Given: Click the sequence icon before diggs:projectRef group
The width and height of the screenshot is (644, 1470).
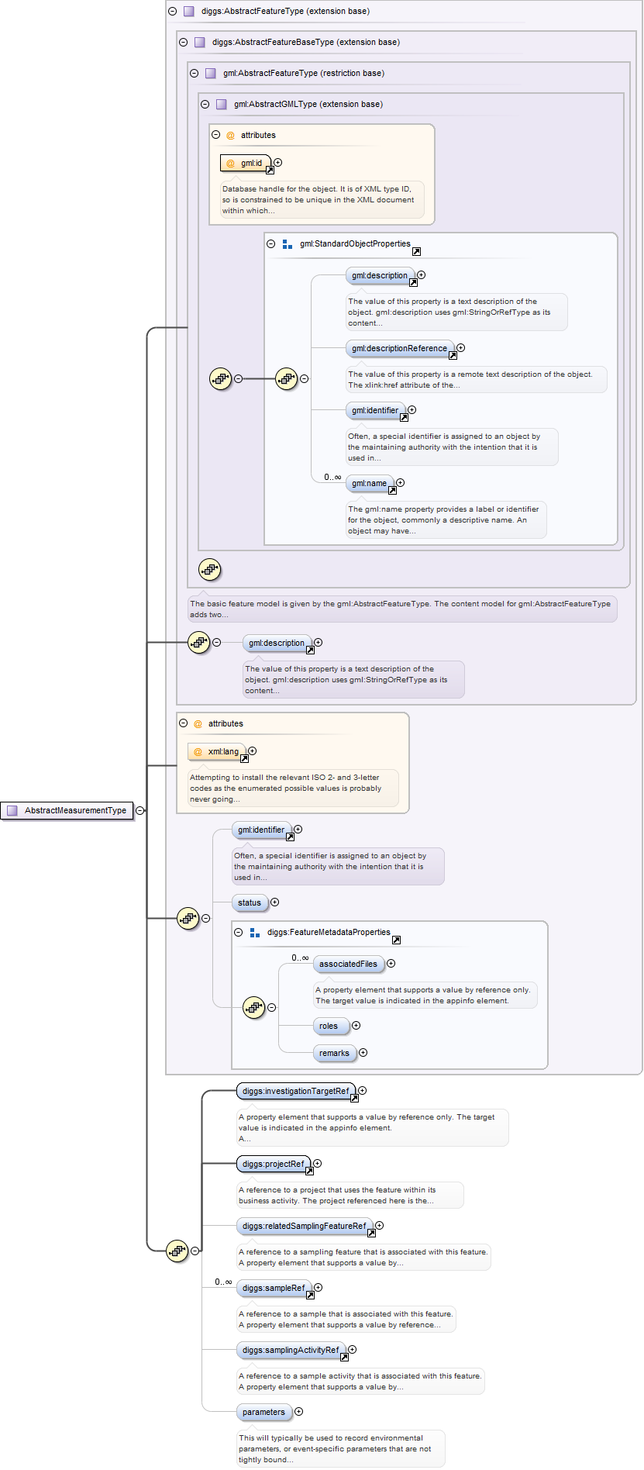Looking at the screenshot, I should click(x=177, y=1251).
